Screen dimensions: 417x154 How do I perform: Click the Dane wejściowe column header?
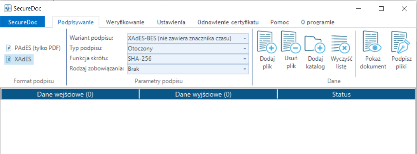65,94
